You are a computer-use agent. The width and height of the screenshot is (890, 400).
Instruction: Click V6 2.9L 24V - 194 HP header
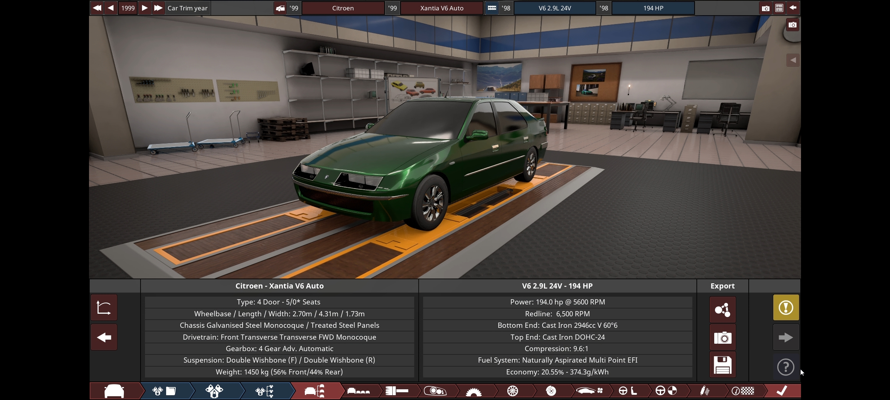(557, 286)
